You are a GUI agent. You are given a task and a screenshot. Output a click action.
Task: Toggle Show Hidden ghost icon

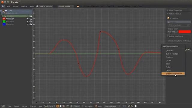pyautogui.click(x=61, y=106)
